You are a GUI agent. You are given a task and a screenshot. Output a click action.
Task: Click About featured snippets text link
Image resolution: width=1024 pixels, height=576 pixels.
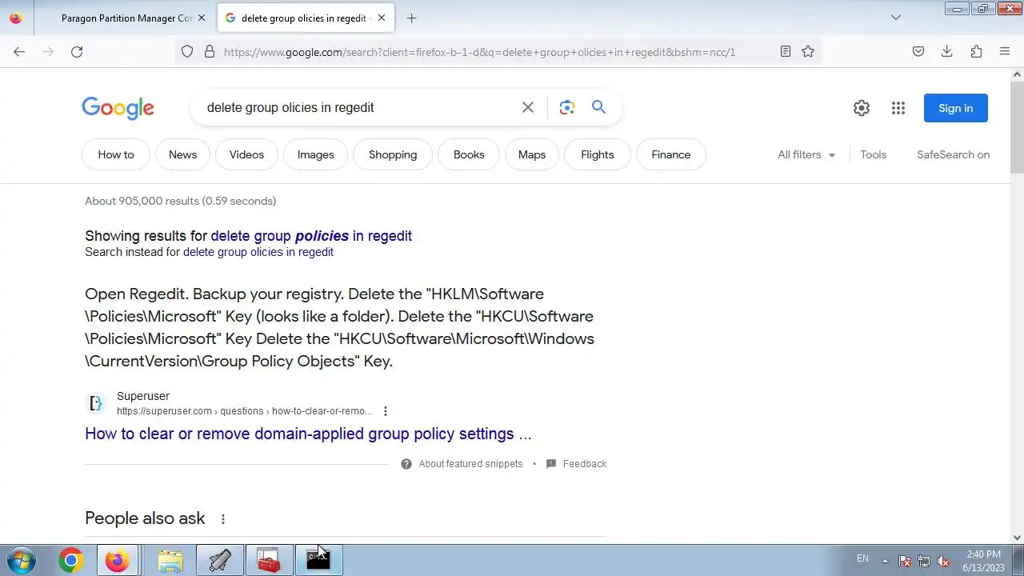[470, 464]
